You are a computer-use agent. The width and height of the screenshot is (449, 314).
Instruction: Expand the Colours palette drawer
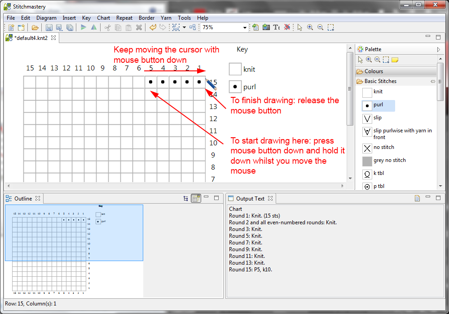tap(396, 71)
